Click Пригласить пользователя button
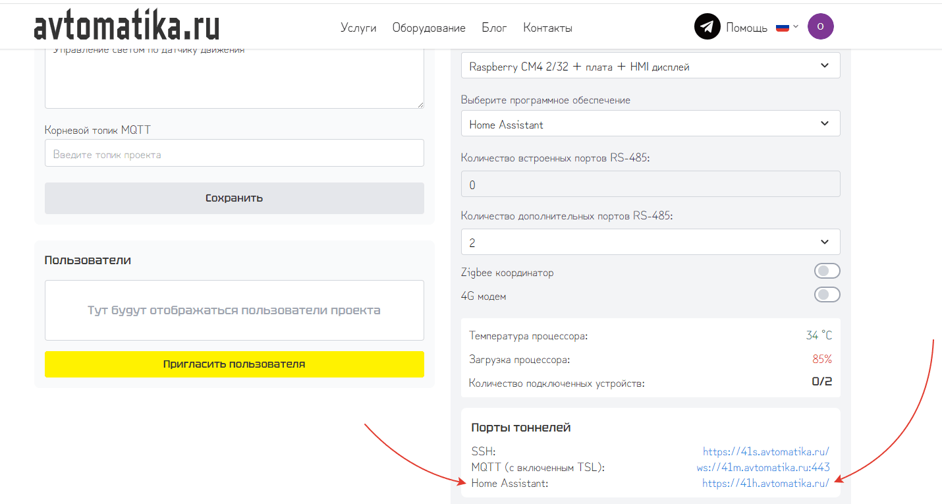Screen dimensions: 942x504 pos(234,364)
